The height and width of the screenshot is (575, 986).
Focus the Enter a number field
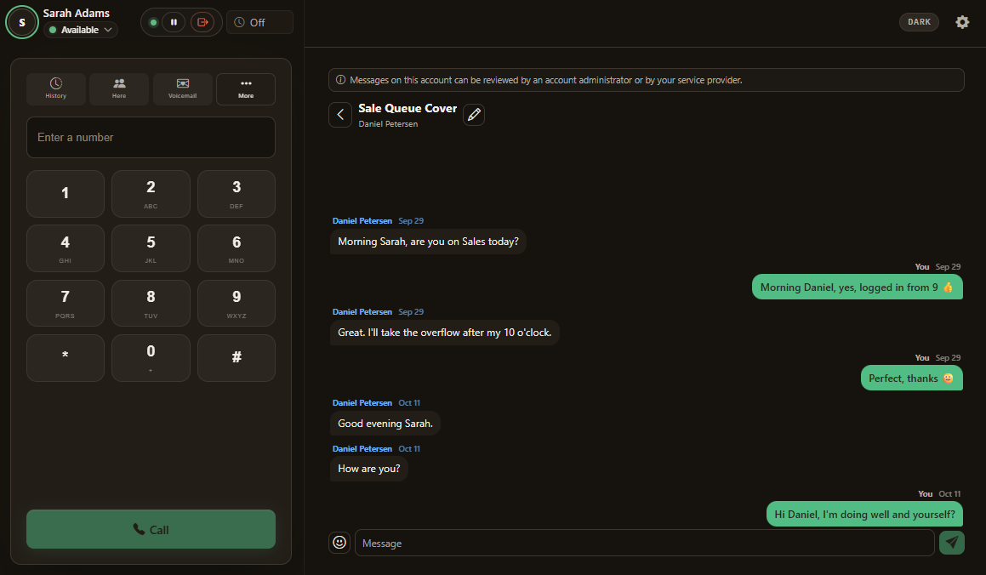[x=151, y=137]
